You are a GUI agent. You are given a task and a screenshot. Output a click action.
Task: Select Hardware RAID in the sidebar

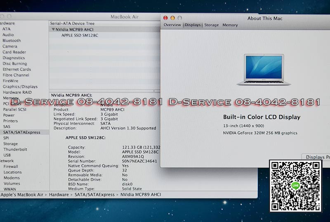tap(17, 92)
